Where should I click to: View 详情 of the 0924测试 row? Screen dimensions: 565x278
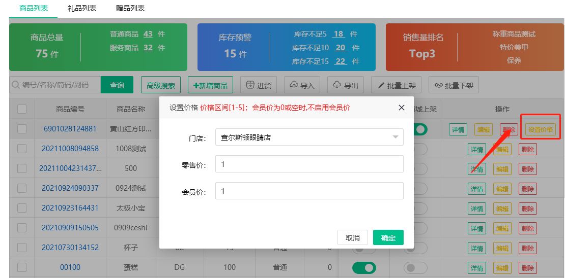point(477,189)
